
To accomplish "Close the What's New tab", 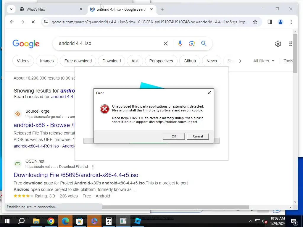I will point(81,9).
